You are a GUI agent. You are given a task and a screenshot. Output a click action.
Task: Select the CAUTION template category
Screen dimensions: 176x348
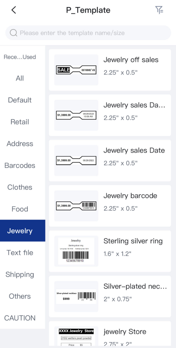click(x=19, y=318)
